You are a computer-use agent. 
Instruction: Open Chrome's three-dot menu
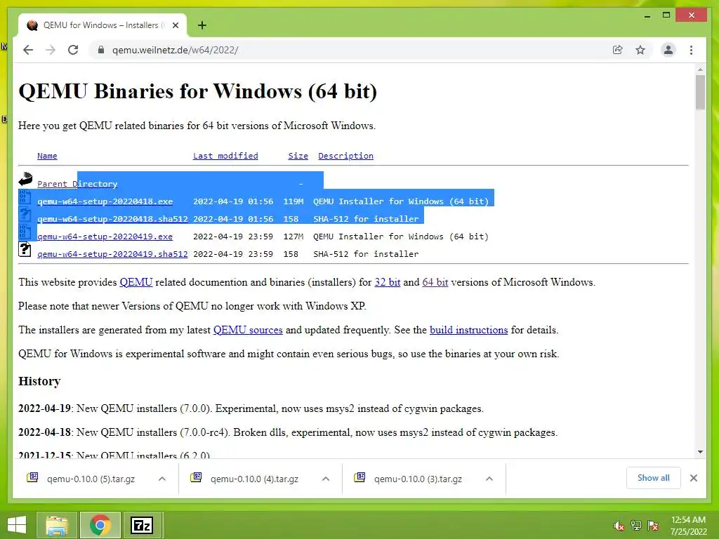pos(691,50)
